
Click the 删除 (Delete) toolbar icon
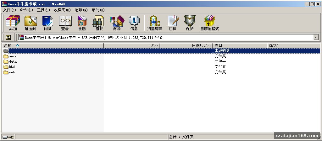tap(82, 23)
